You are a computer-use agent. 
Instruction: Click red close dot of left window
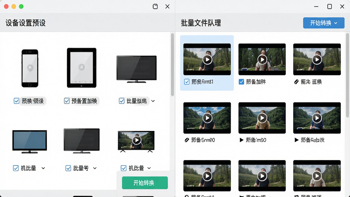[x=6, y=6]
